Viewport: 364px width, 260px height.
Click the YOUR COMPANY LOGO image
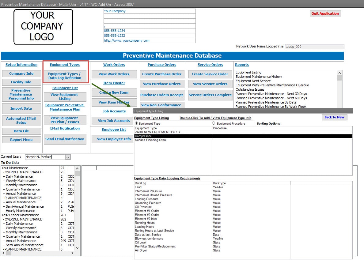coord(43,27)
